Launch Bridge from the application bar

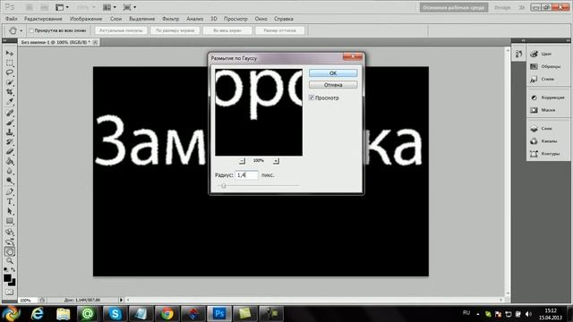point(29,7)
